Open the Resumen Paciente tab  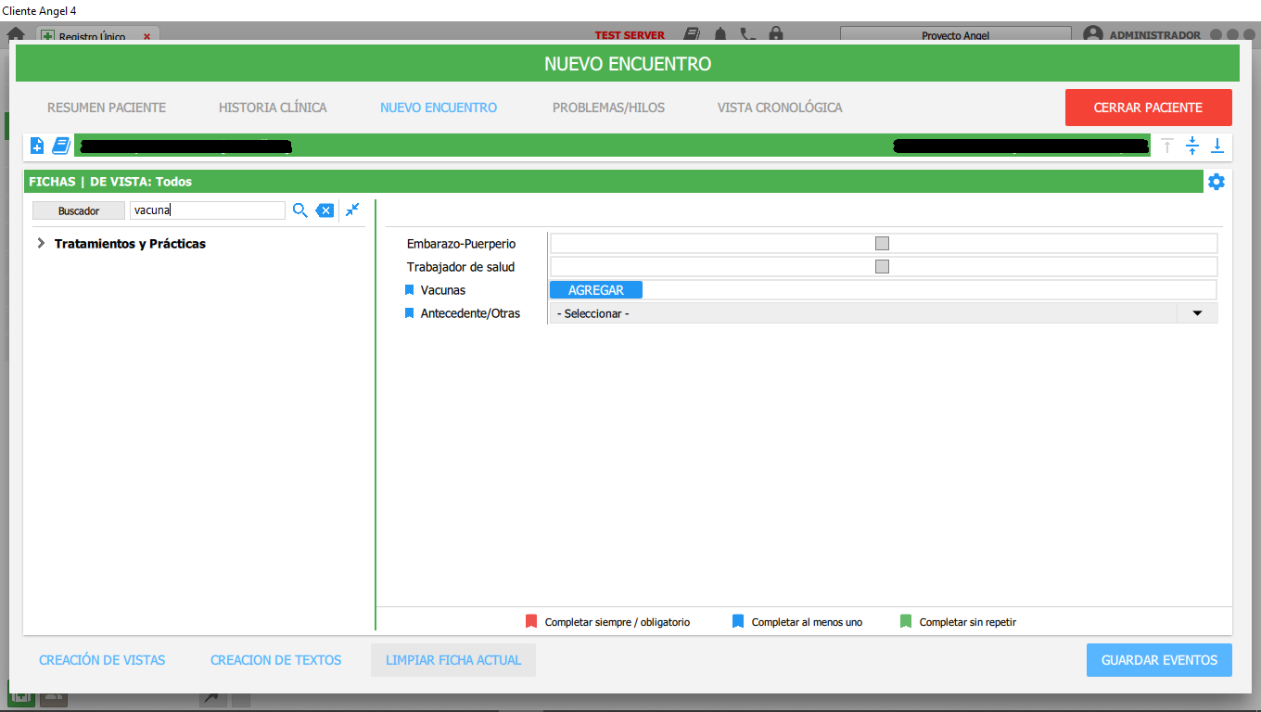coord(107,108)
